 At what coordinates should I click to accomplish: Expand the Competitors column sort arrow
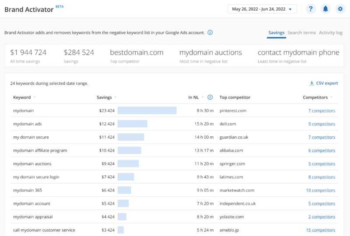coord(332,97)
